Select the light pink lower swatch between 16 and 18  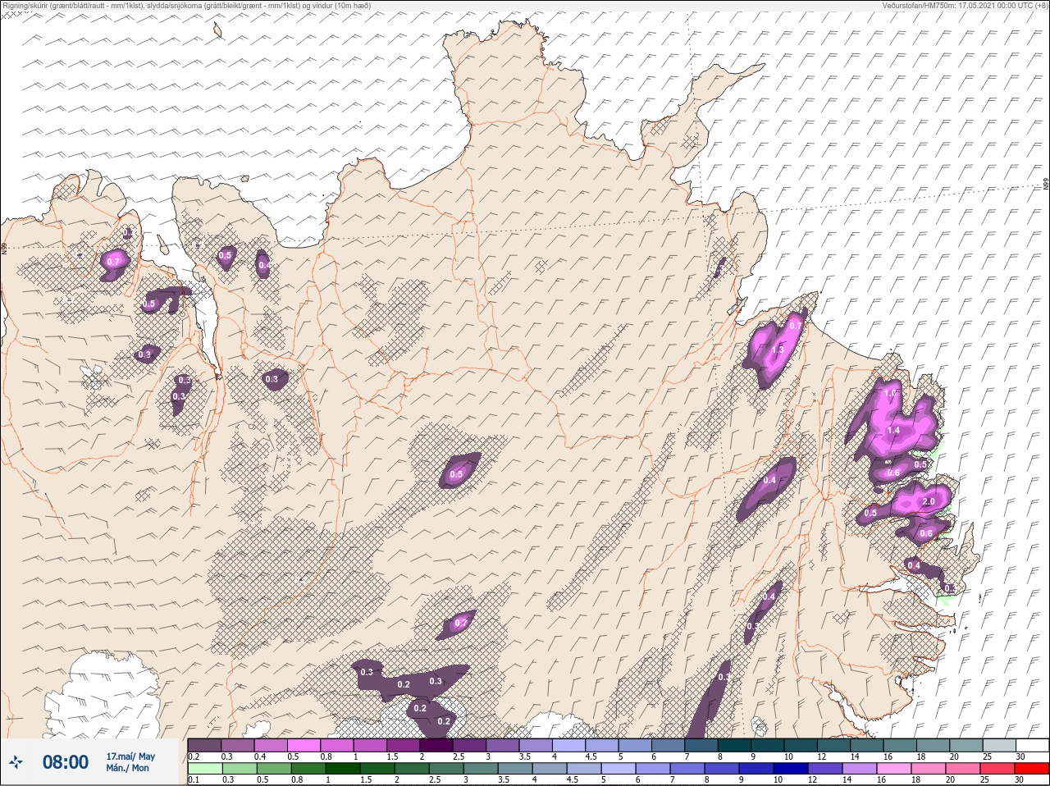pos(894,769)
